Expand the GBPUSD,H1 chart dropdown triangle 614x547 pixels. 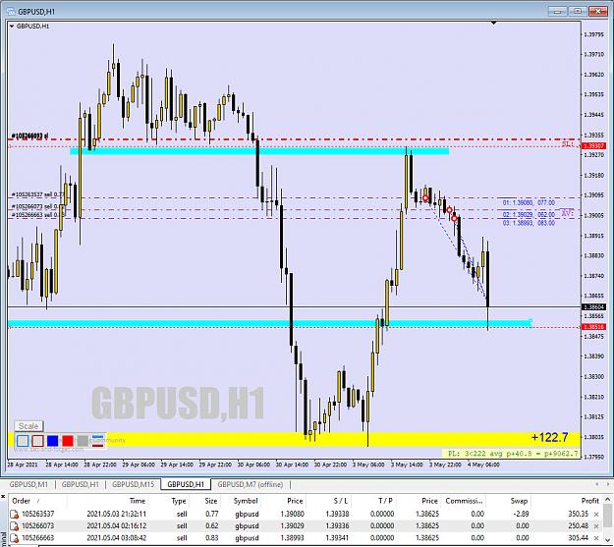(12, 27)
